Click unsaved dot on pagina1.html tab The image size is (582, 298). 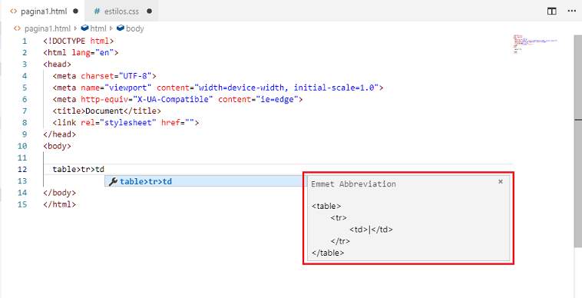(x=76, y=11)
